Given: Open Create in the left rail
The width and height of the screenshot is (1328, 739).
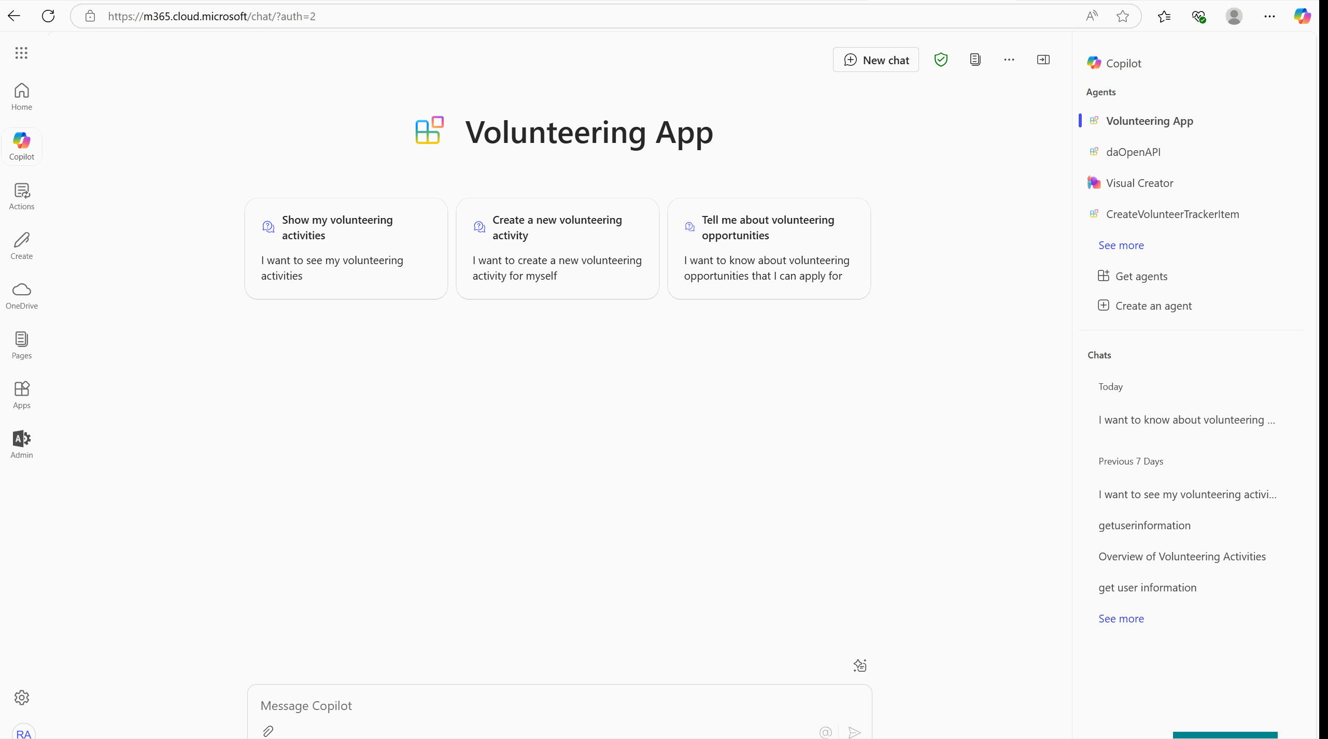Looking at the screenshot, I should pyautogui.click(x=22, y=246).
